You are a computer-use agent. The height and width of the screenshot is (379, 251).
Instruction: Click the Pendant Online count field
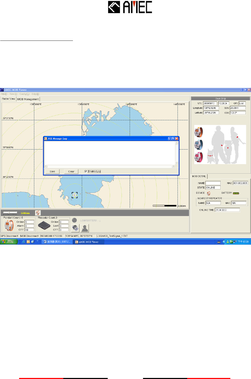pos(30,222)
